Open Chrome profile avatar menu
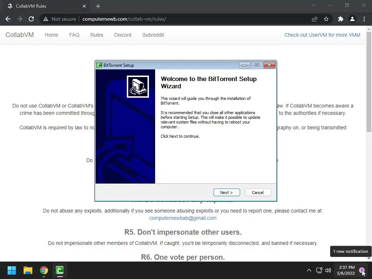Image resolution: width=372 pixels, height=279 pixels. click(x=352, y=19)
